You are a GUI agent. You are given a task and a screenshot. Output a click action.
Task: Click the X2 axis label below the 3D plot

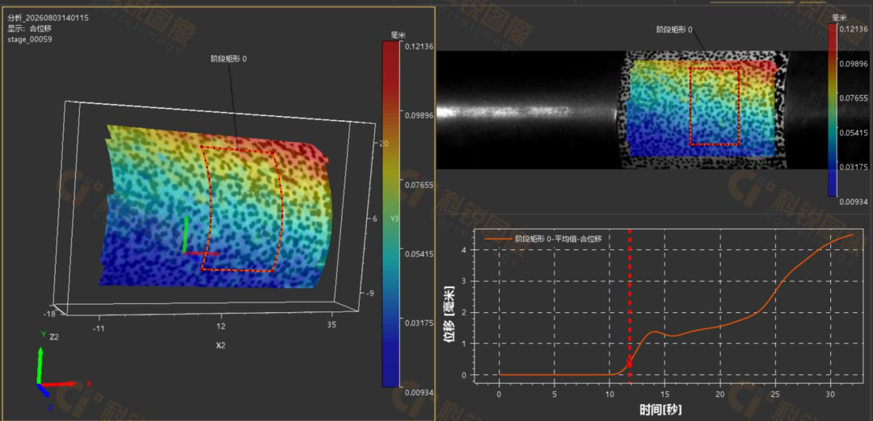coord(221,345)
